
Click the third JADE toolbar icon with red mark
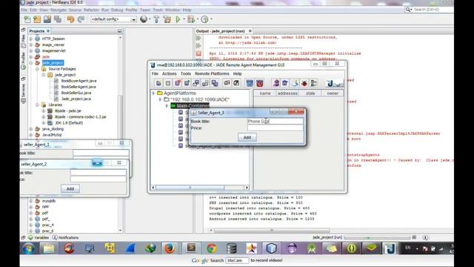(x=177, y=83)
